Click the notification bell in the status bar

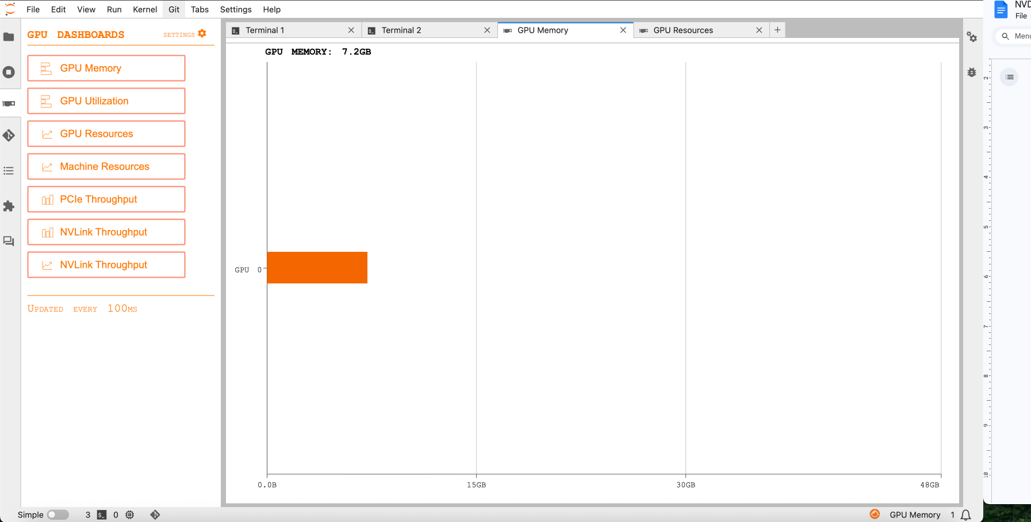point(965,515)
